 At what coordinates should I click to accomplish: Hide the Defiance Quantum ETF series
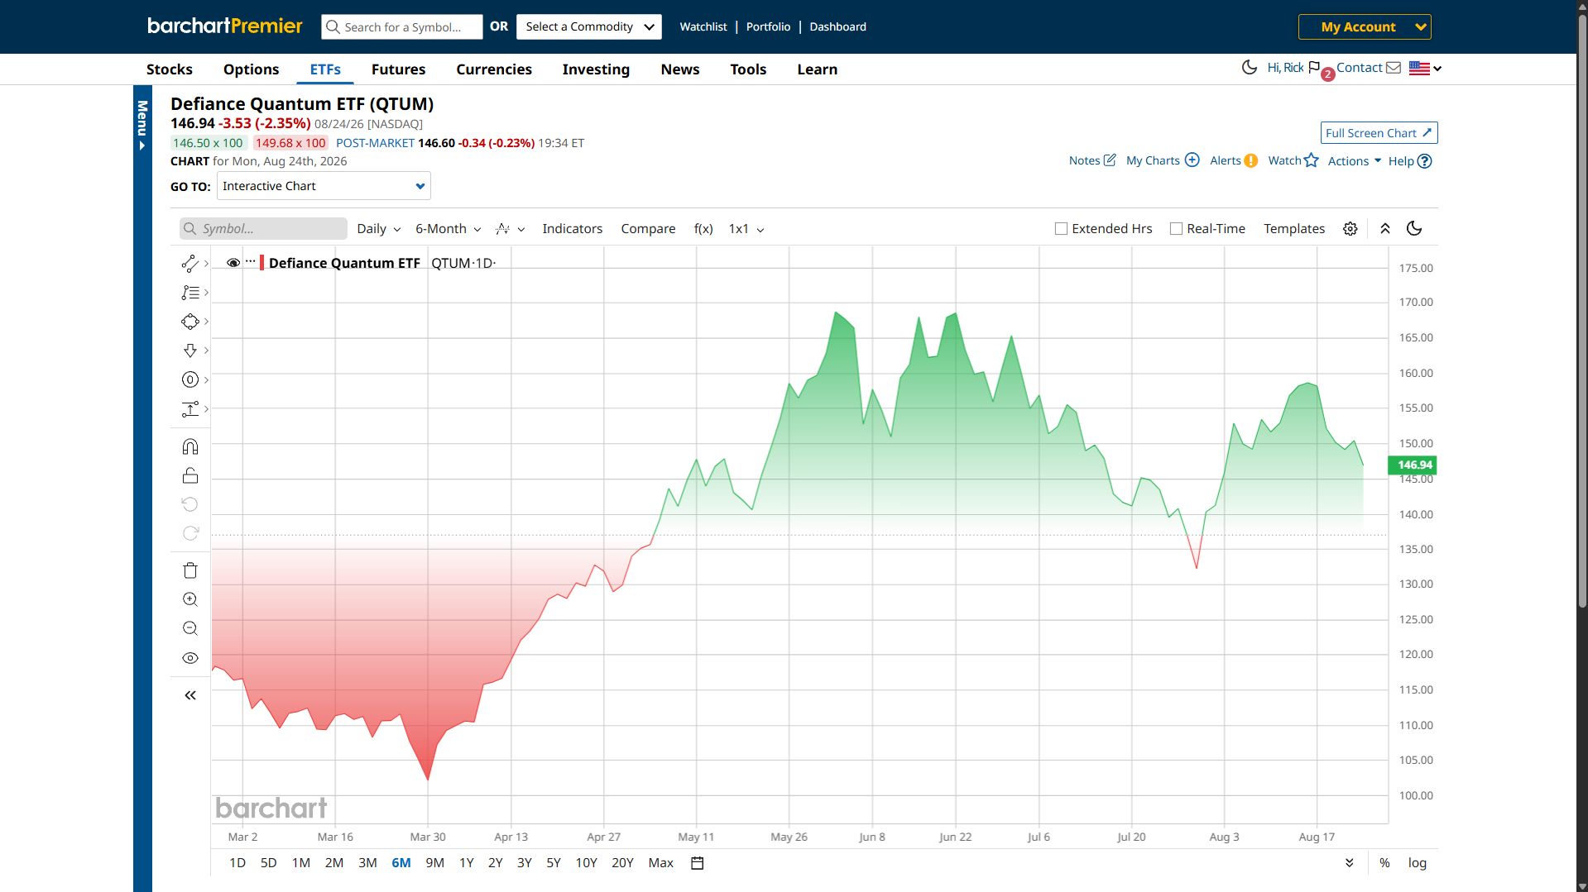[x=233, y=263]
